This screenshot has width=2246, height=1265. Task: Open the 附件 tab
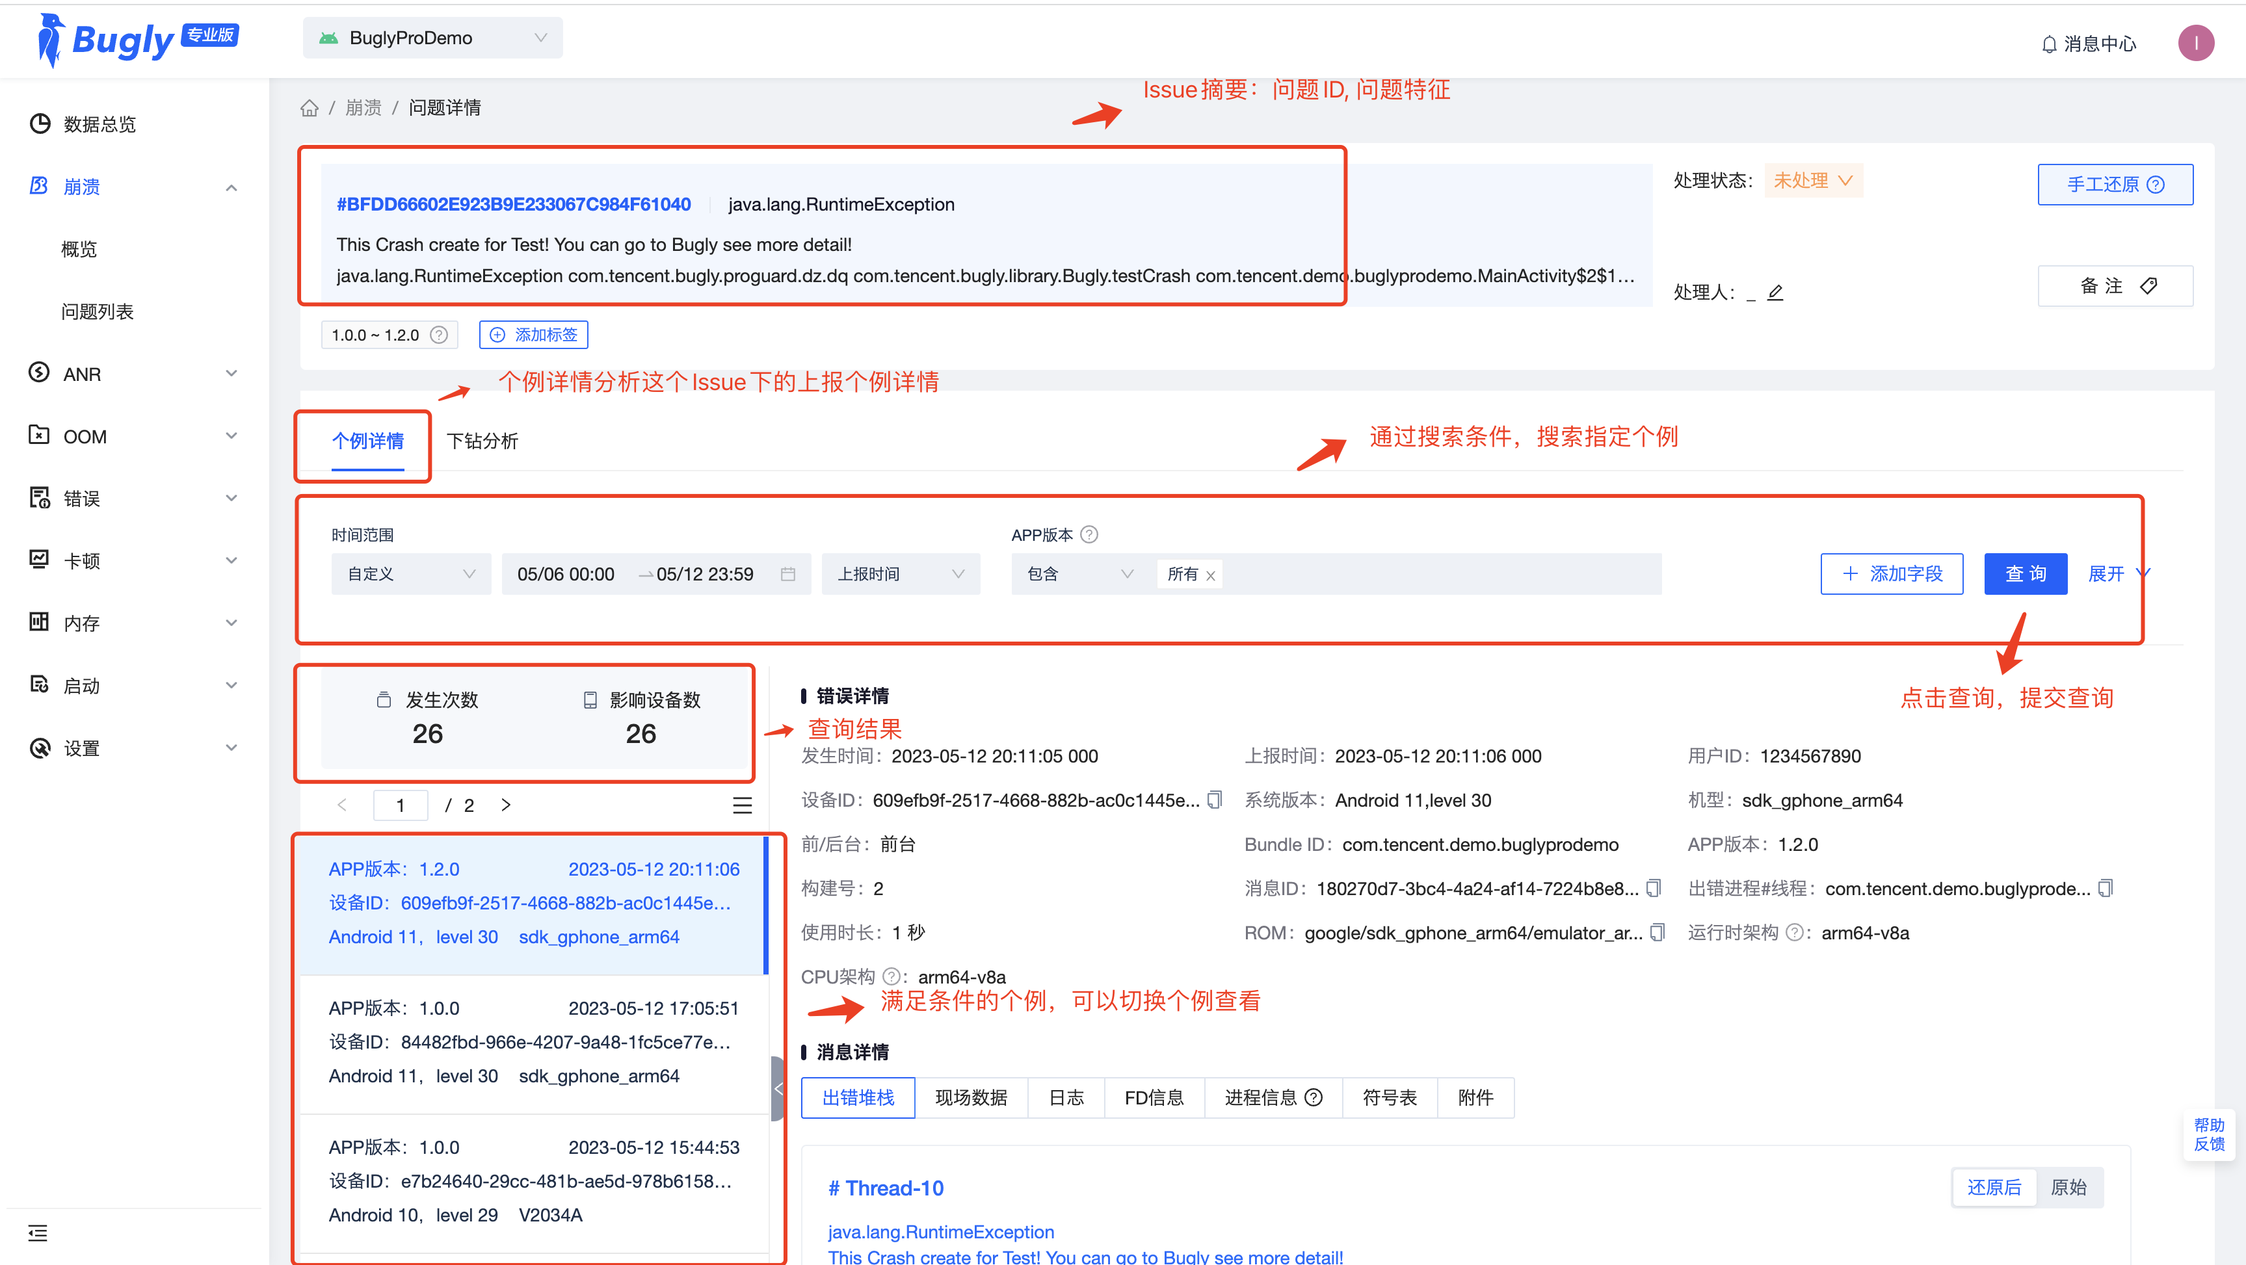[1475, 1098]
